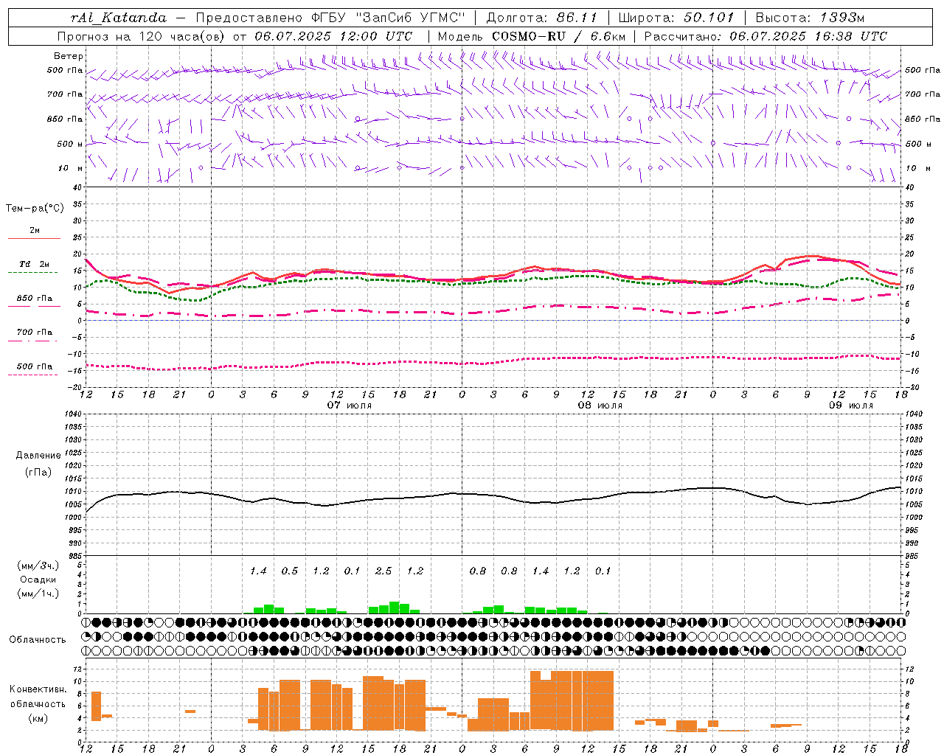Screen dimensions: 944x755
Task: Click the 1040 tick on left pressure axis
Action: [x=72, y=414]
